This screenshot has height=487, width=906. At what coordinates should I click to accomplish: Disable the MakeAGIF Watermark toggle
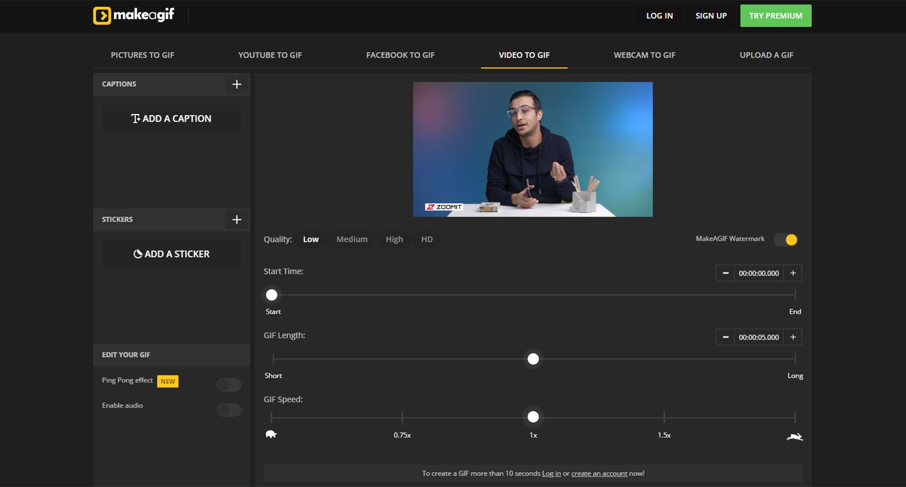click(x=786, y=240)
